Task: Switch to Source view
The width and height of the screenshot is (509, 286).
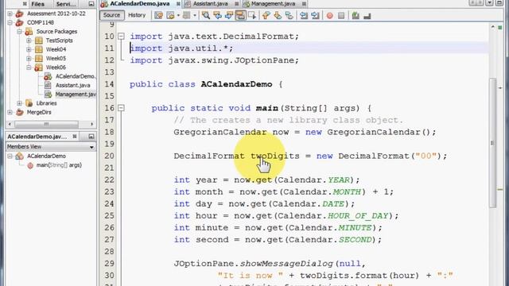Action: point(111,15)
